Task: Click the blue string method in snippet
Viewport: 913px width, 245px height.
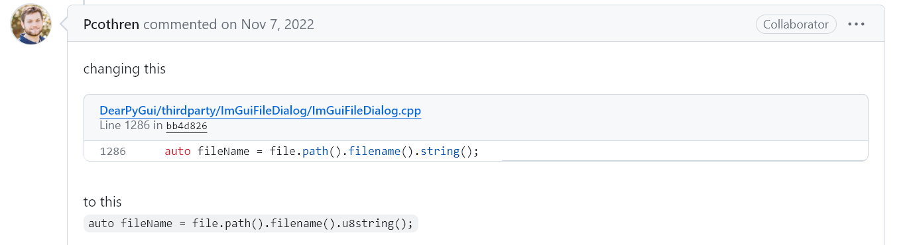Action: 440,152
